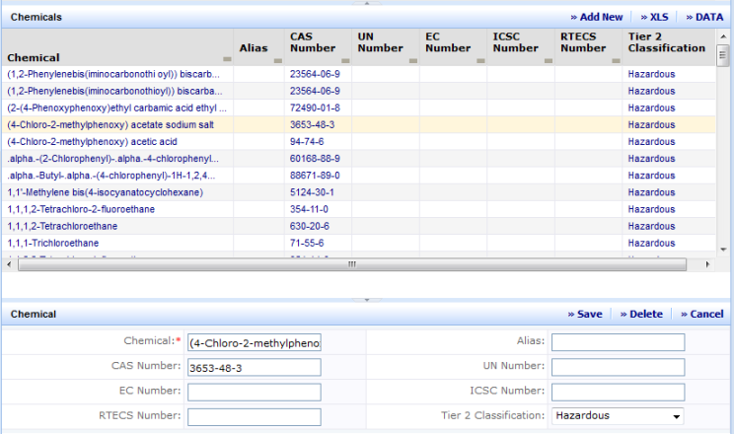Image resolution: width=734 pixels, height=434 pixels.
Task: Open the Tier 2 Classification dropdown
Action: pyautogui.click(x=676, y=416)
